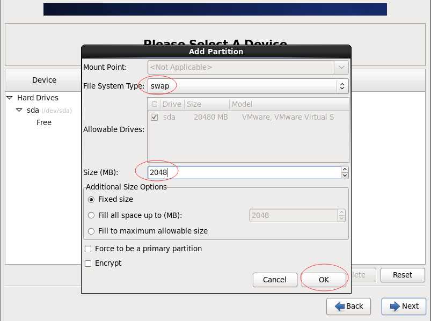Click the Fill-up-to field up arrow
431x321 pixels.
(x=341, y=212)
